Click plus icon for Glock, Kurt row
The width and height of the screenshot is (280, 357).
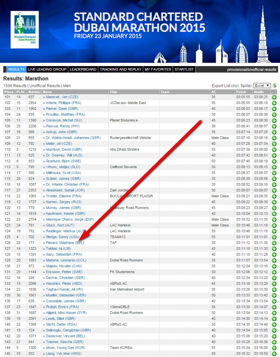click(274, 226)
